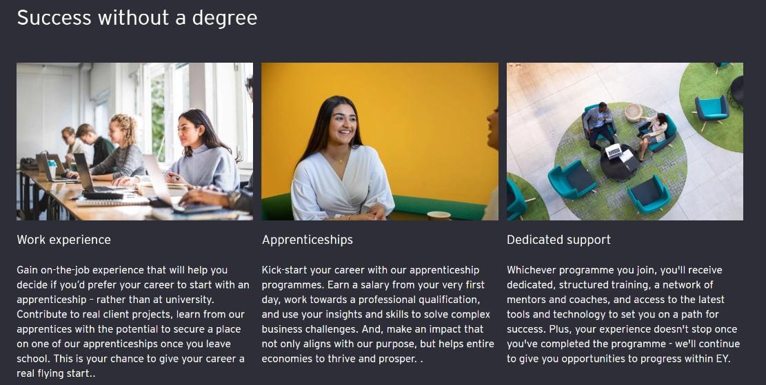Click the coffee cup in the Apprenticeships photo
766x385 pixels.
(439, 216)
